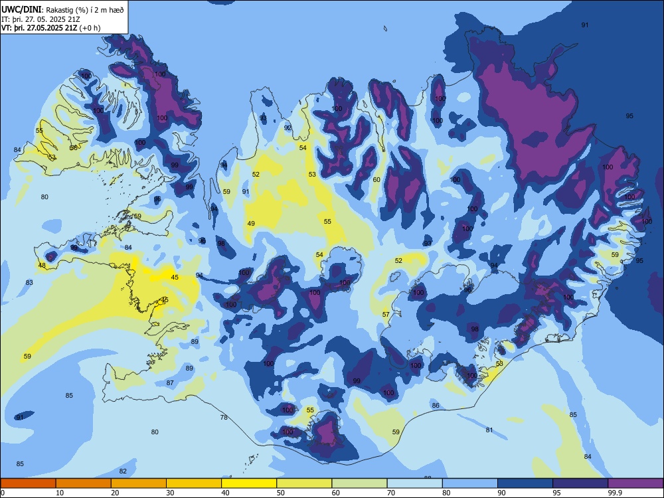Click the '70' legend tick label
This screenshot has width=664, height=498.
[391, 493]
